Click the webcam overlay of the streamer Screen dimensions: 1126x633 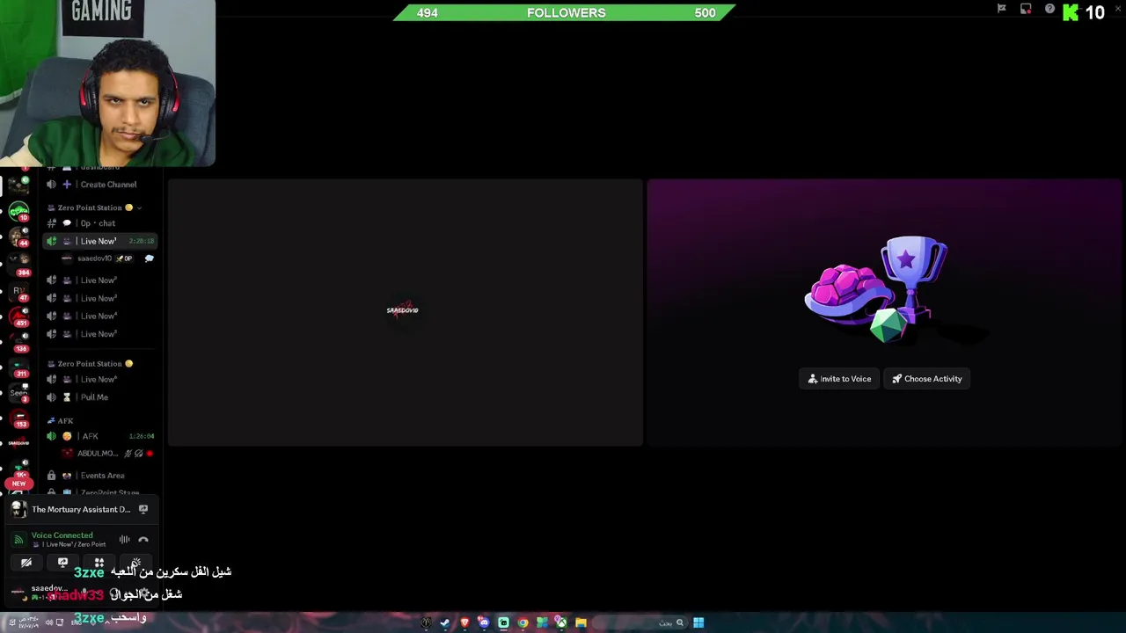point(107,83)
